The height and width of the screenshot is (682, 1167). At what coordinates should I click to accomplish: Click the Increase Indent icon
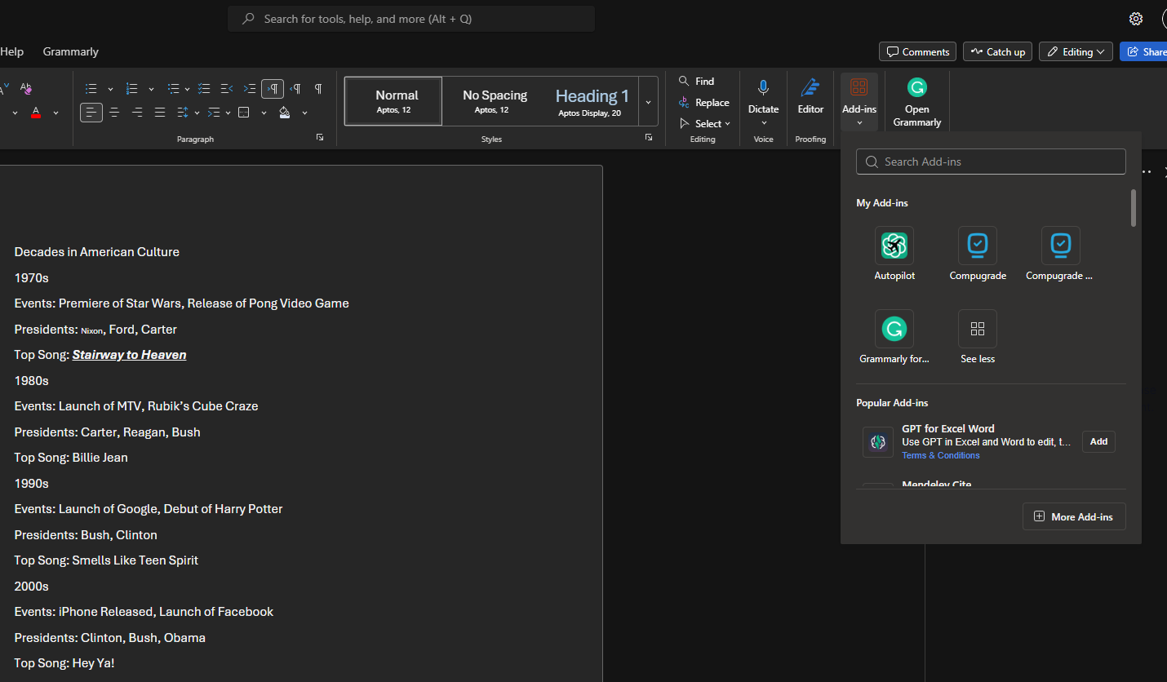click(x=250, y=89)
